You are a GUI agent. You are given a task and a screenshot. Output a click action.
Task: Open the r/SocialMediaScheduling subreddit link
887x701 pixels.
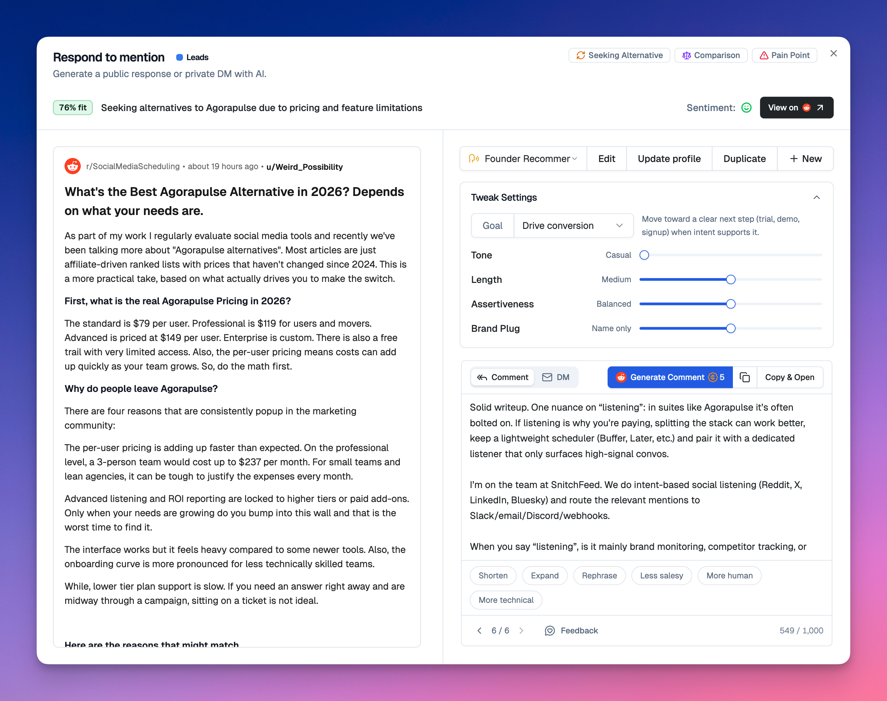point(133,166)
